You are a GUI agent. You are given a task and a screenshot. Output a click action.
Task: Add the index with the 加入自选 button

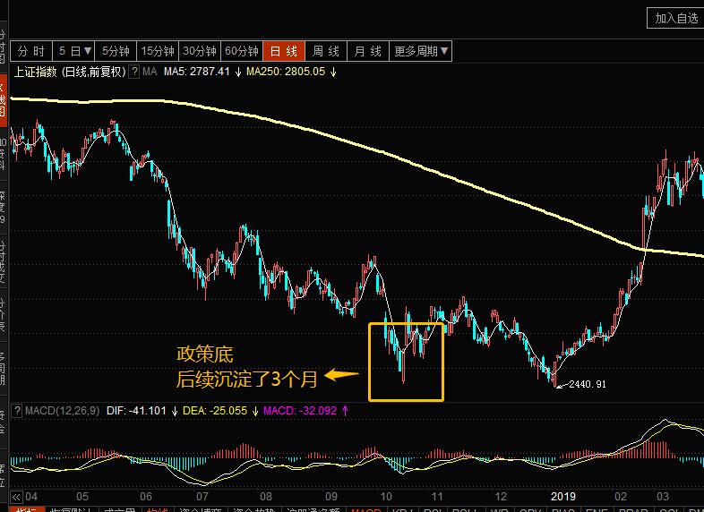675,19
